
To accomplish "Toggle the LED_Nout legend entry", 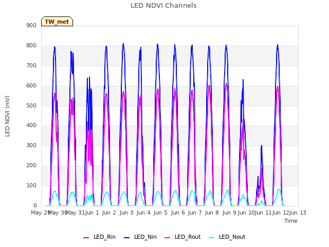I will coord(227,237).
